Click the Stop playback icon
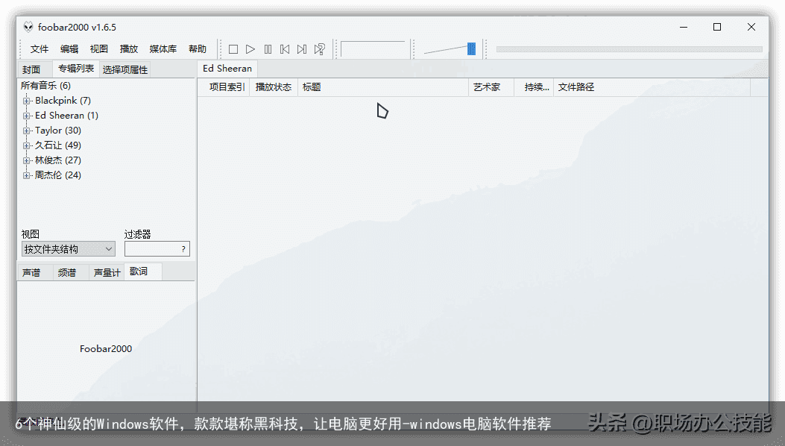Viewport: 785px width, 446px height. click(x=233, y=48)
